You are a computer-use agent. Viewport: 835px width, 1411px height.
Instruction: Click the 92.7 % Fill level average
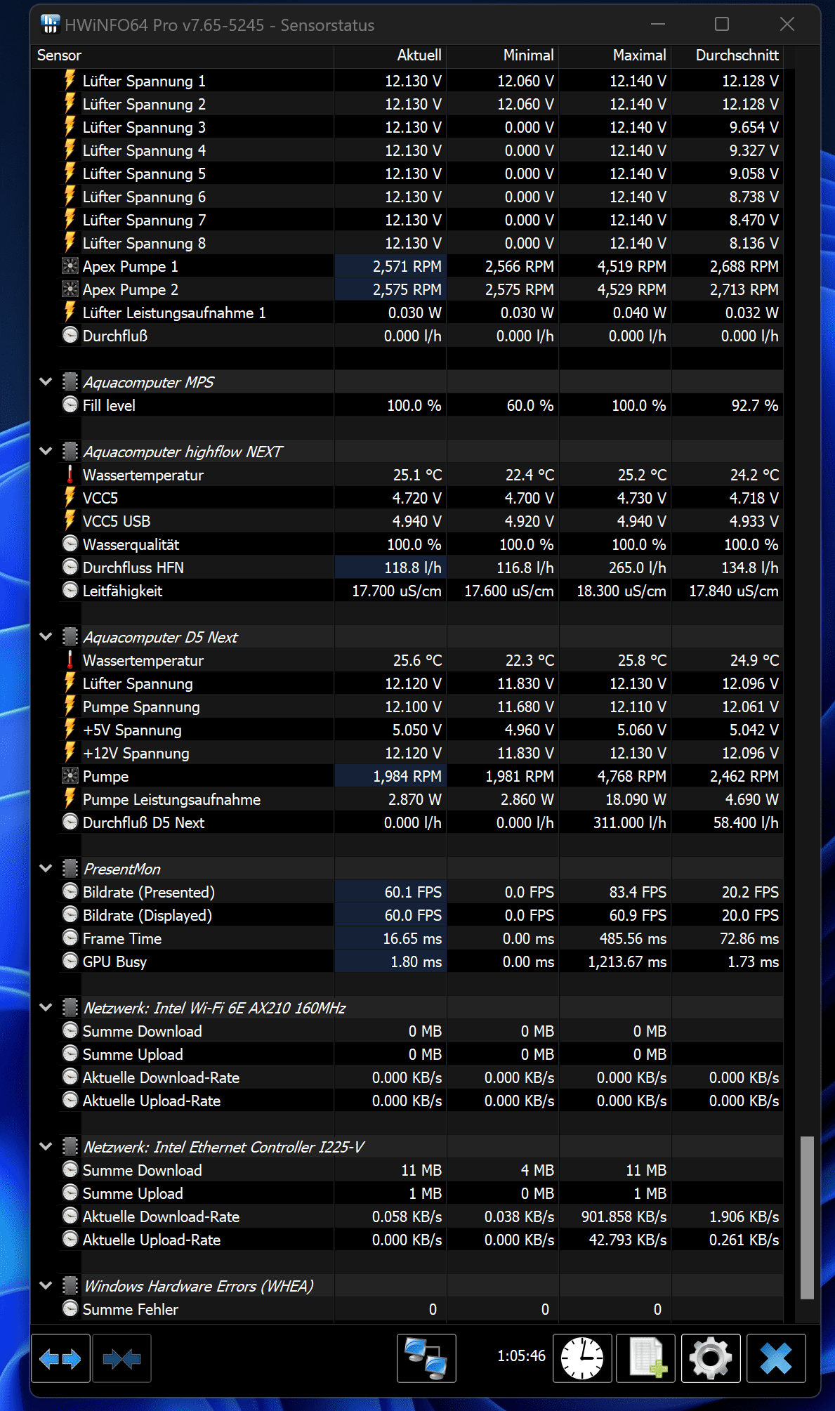754,405
